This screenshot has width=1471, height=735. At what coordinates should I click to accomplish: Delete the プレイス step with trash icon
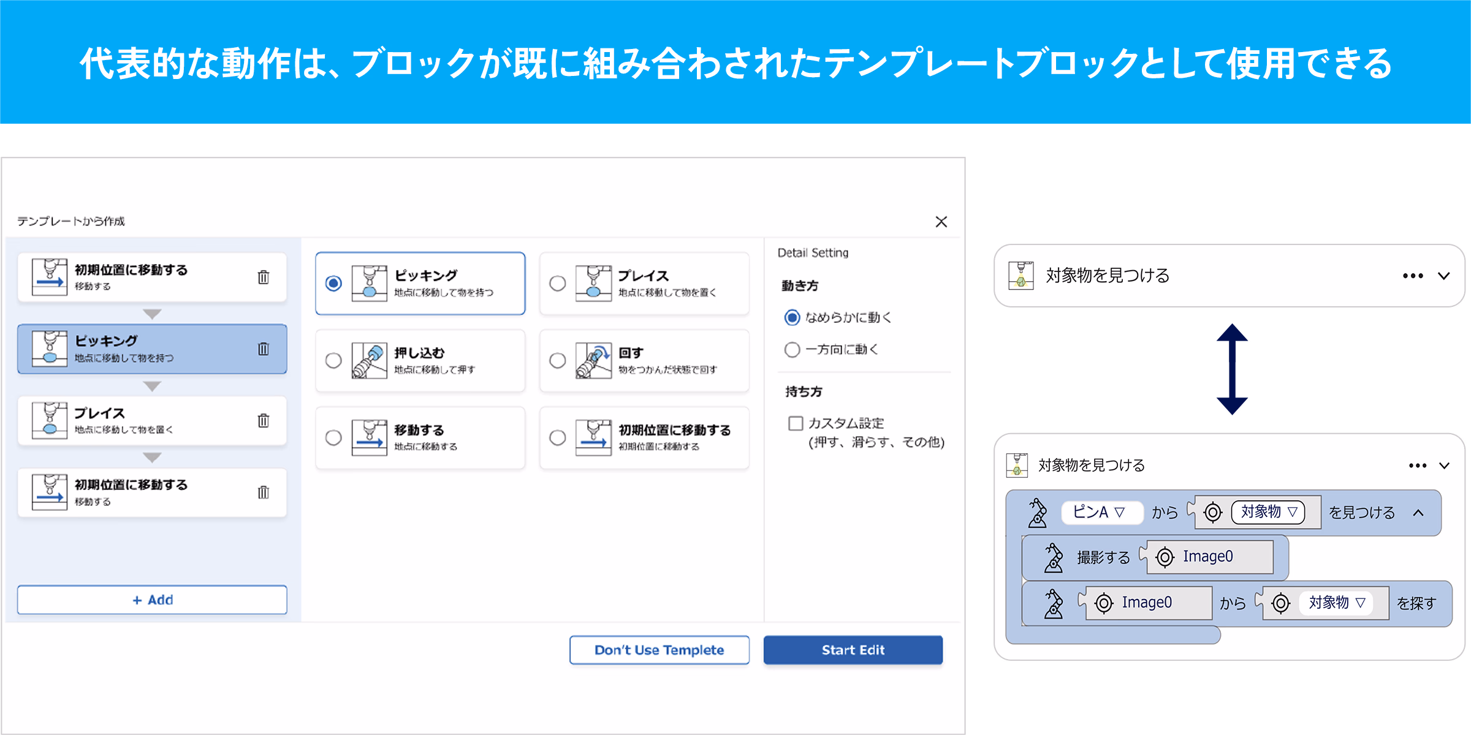click(x=264, y=421)
